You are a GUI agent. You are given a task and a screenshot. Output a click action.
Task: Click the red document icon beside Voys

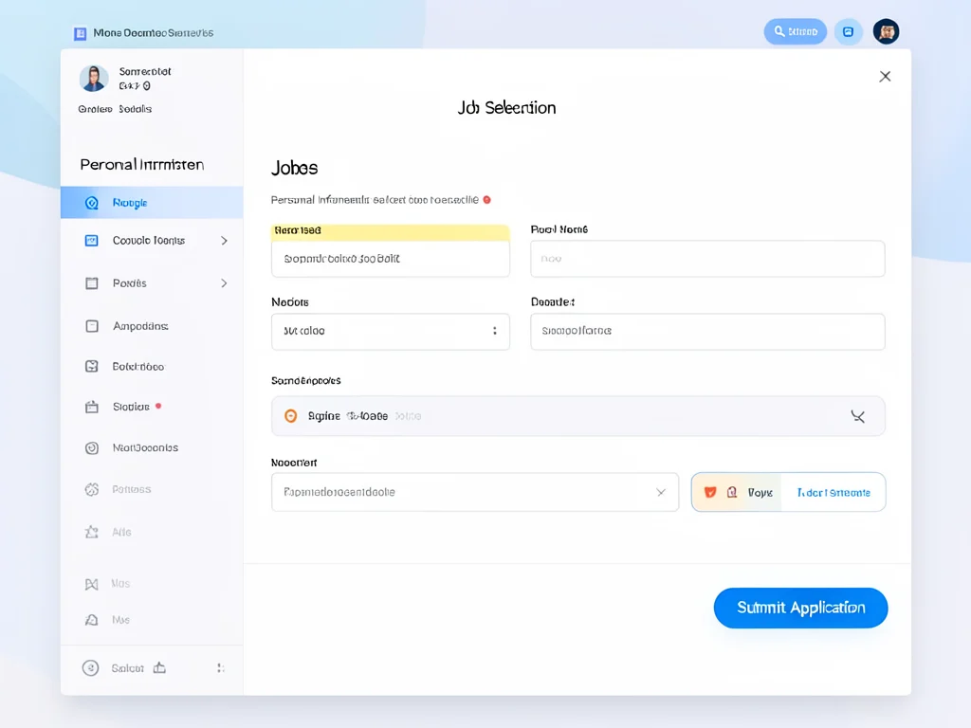click(732, 492)
